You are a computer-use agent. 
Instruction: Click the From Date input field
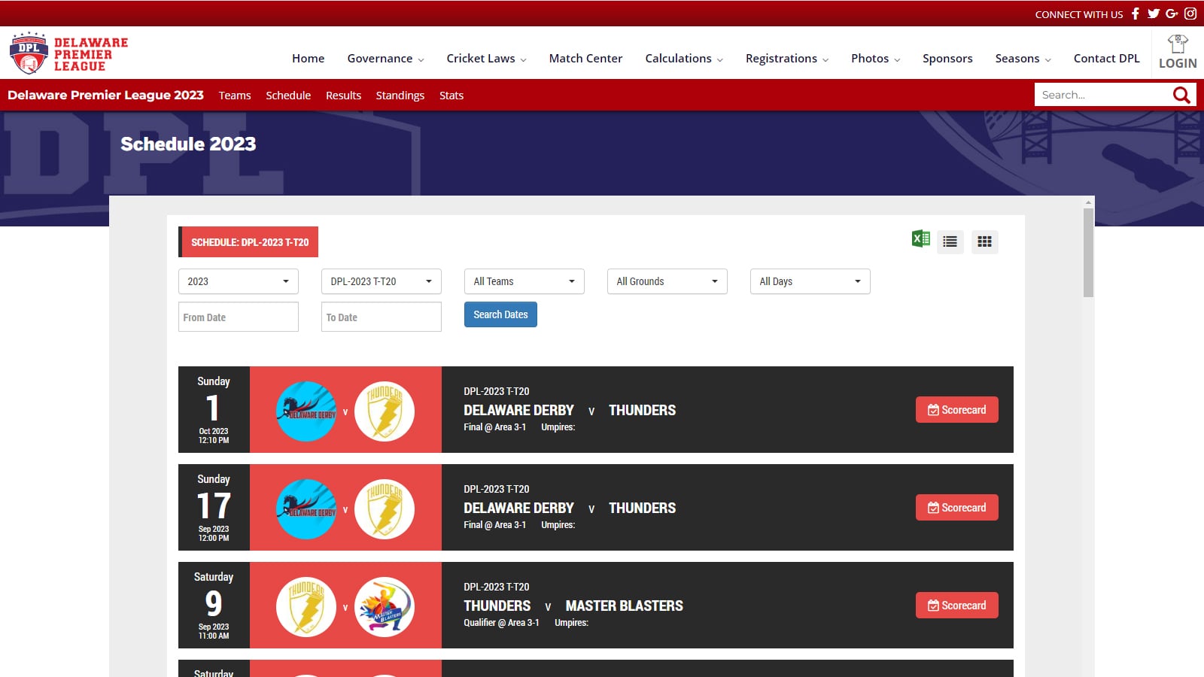238,317
